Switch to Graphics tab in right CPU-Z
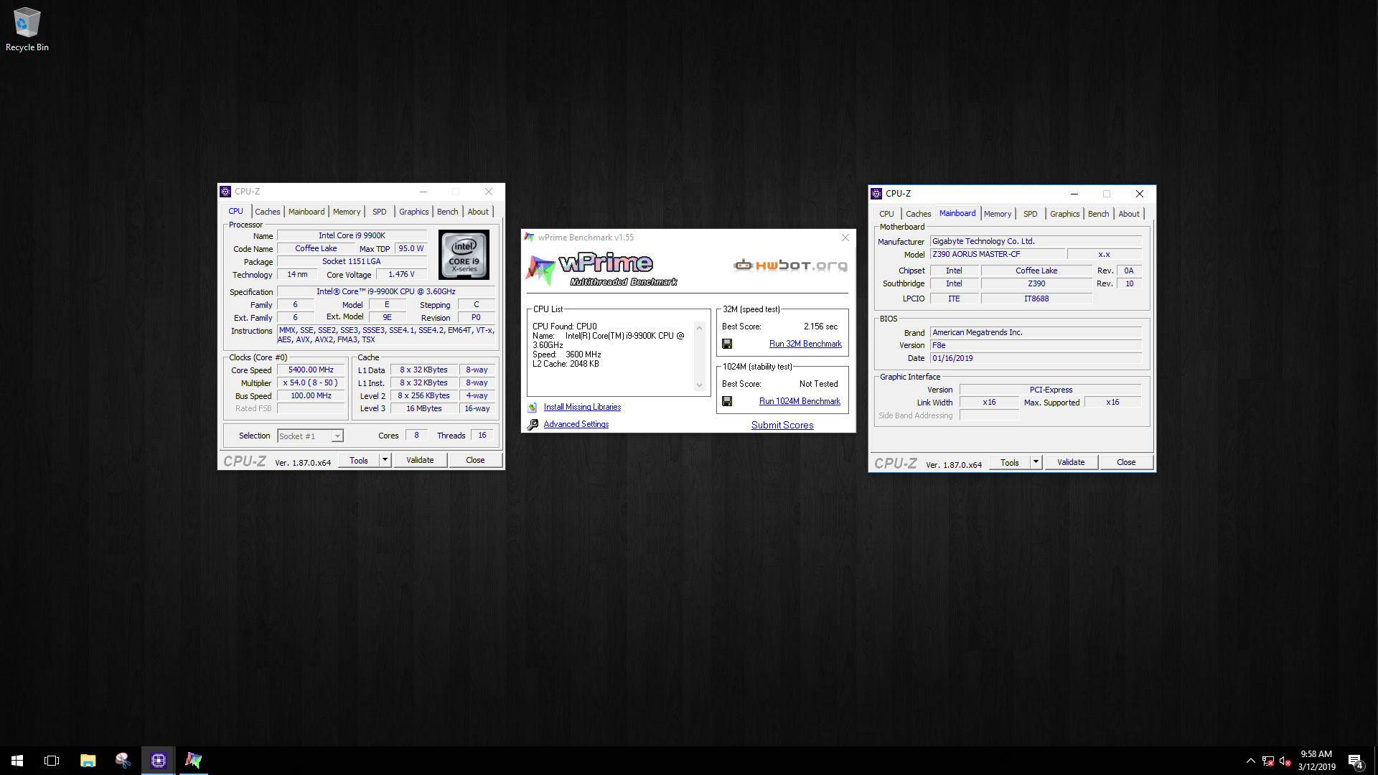The image size is (1378, 775). coord(1064,214)
